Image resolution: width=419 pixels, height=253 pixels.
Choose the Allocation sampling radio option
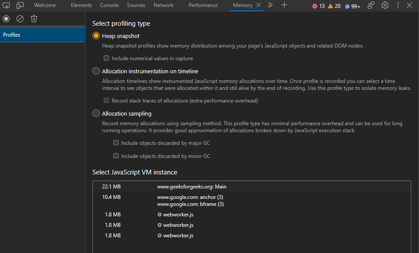(x=96, y=113)
